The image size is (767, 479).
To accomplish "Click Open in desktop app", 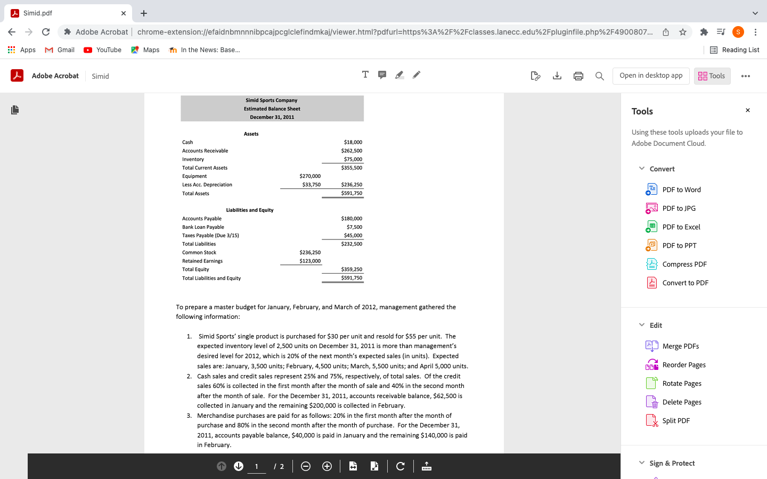I will click(651, 76).
